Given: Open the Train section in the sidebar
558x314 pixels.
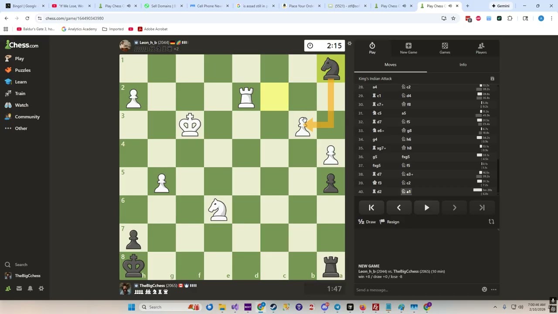Looking at the screenshot, I should click(15, 93).
